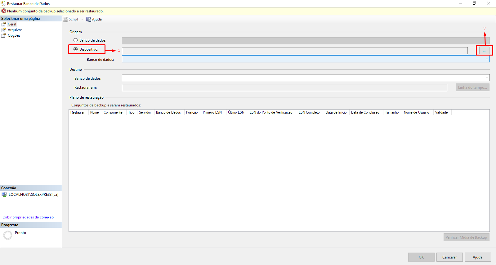The width and height of the screenshot is (496, 265).
Task: Select the Banco de dados source radio button
Action: 75,40
